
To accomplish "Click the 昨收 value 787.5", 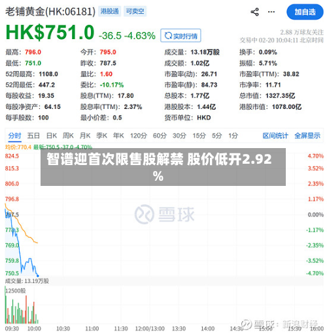I will point(108,63).
